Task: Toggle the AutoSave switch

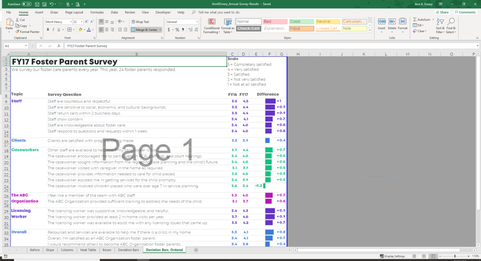Action: [x=26, y=4]
